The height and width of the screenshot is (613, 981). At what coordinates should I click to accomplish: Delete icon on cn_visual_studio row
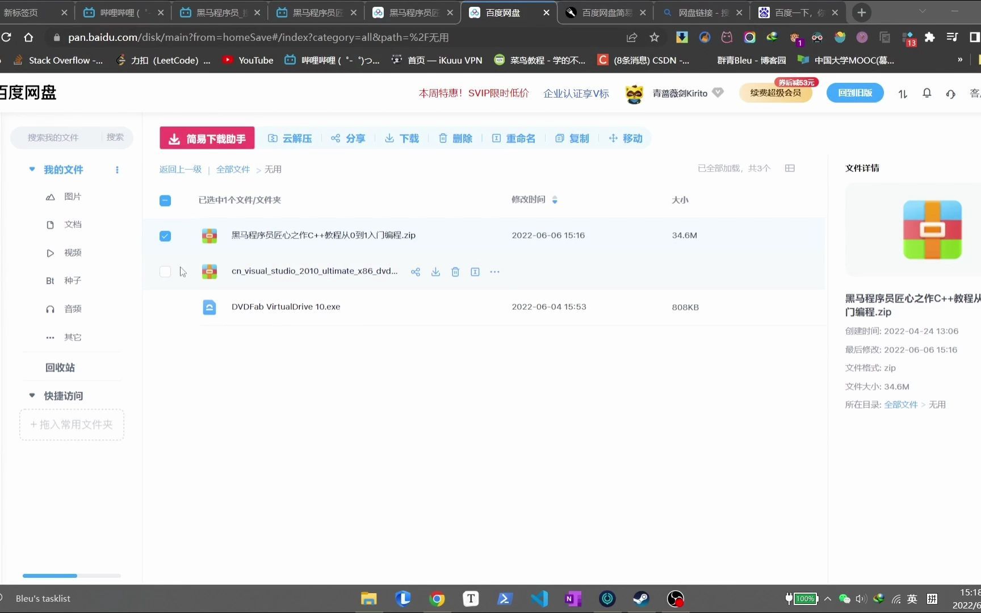click(x=455, y=272)
